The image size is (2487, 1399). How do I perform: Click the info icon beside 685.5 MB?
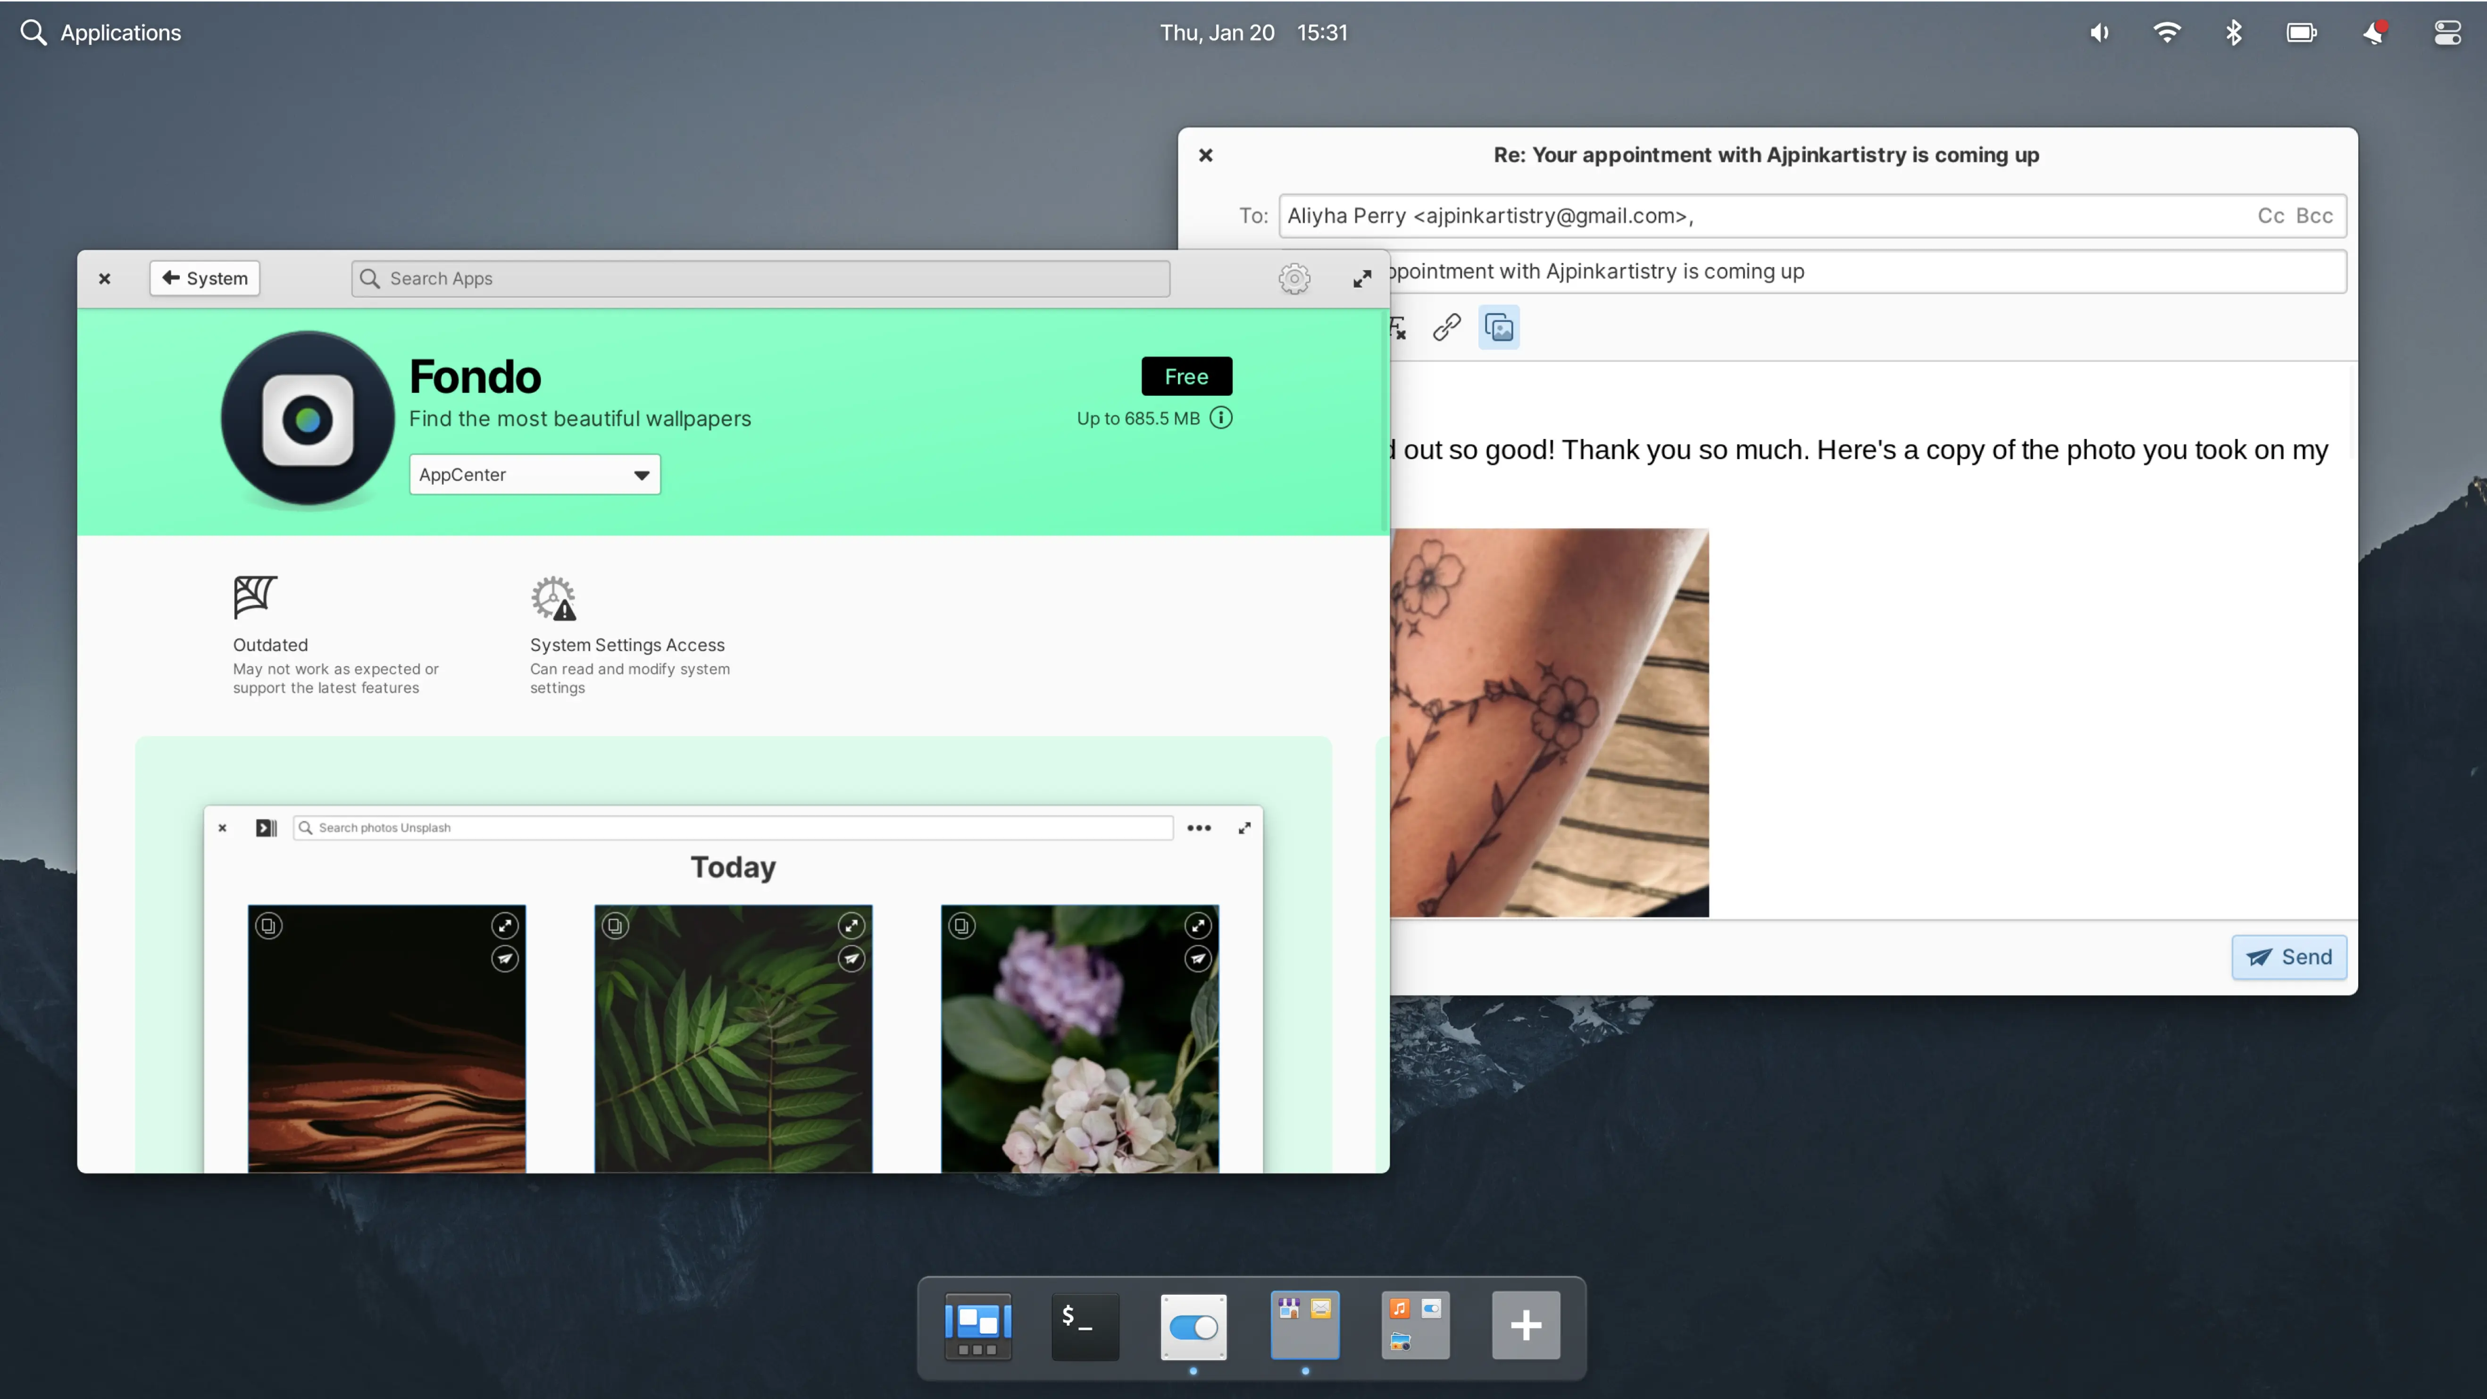[1221, 418]
